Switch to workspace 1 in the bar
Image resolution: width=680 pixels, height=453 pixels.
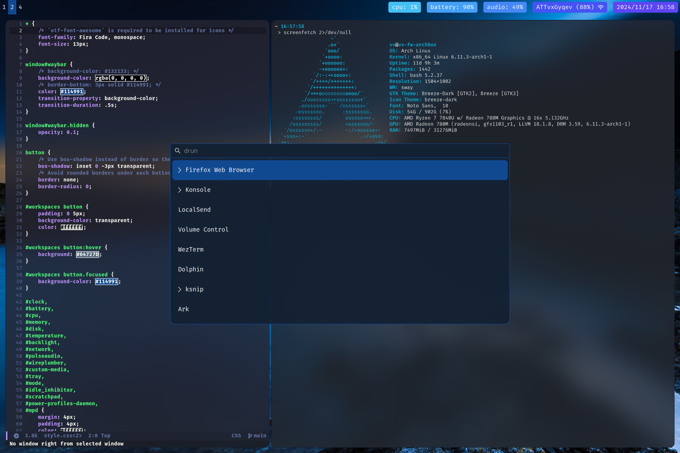click(x=4, y=7)
